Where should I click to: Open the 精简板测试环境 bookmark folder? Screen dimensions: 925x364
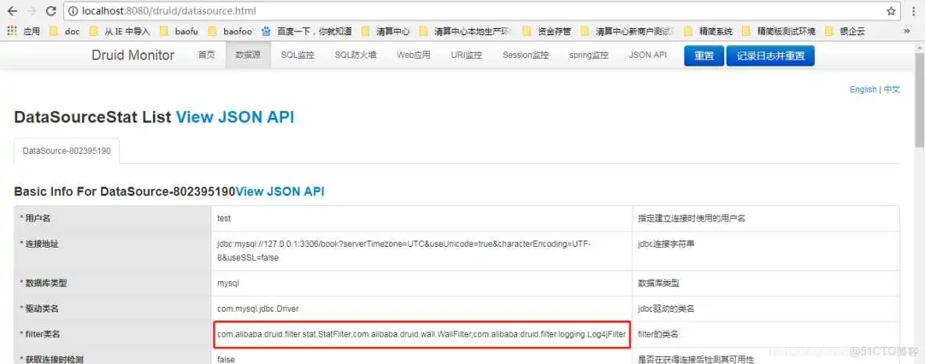pyautogui.click(x=779, y=31)
